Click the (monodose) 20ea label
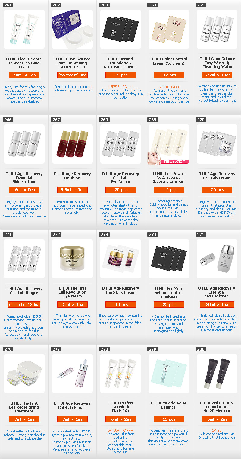The height and width of the screenshot is (459, 241). tap(24, 305)
